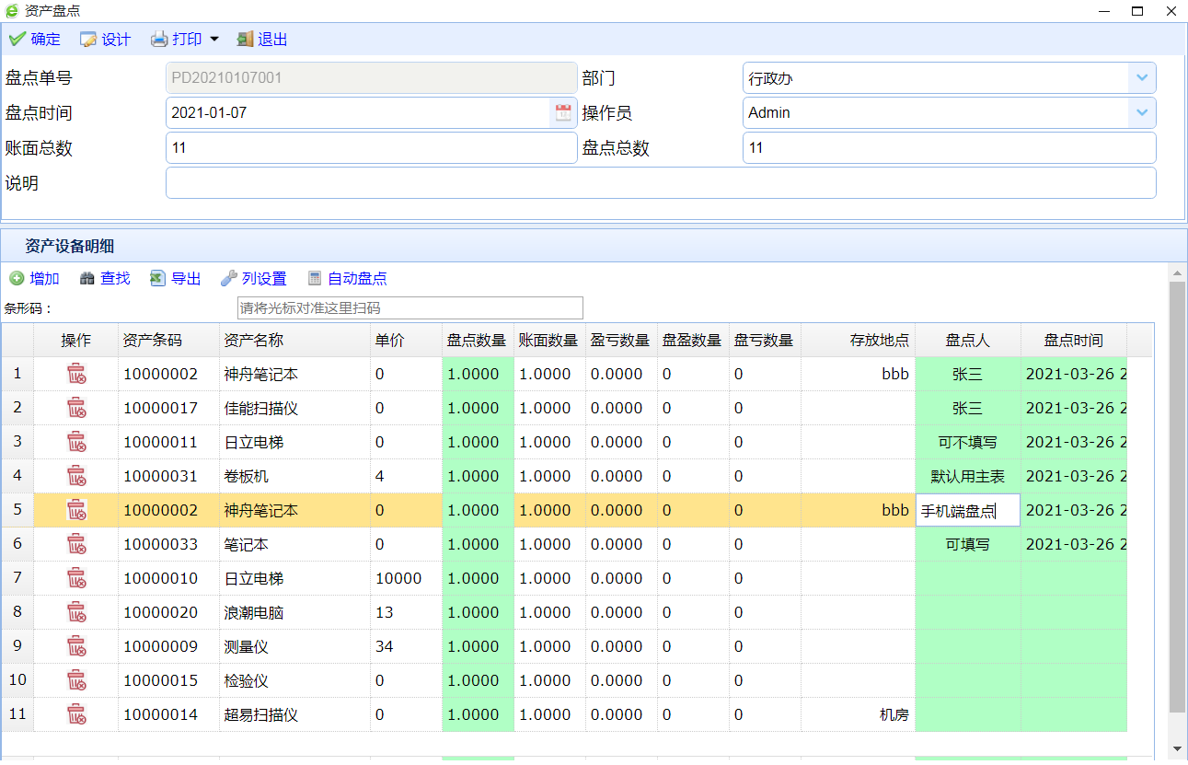Delete row 7 日立电梯 with trash icon
Image resolution: width=1188 pixels, height=765 pixels.
pyautogui.click(x=76, y=579)
